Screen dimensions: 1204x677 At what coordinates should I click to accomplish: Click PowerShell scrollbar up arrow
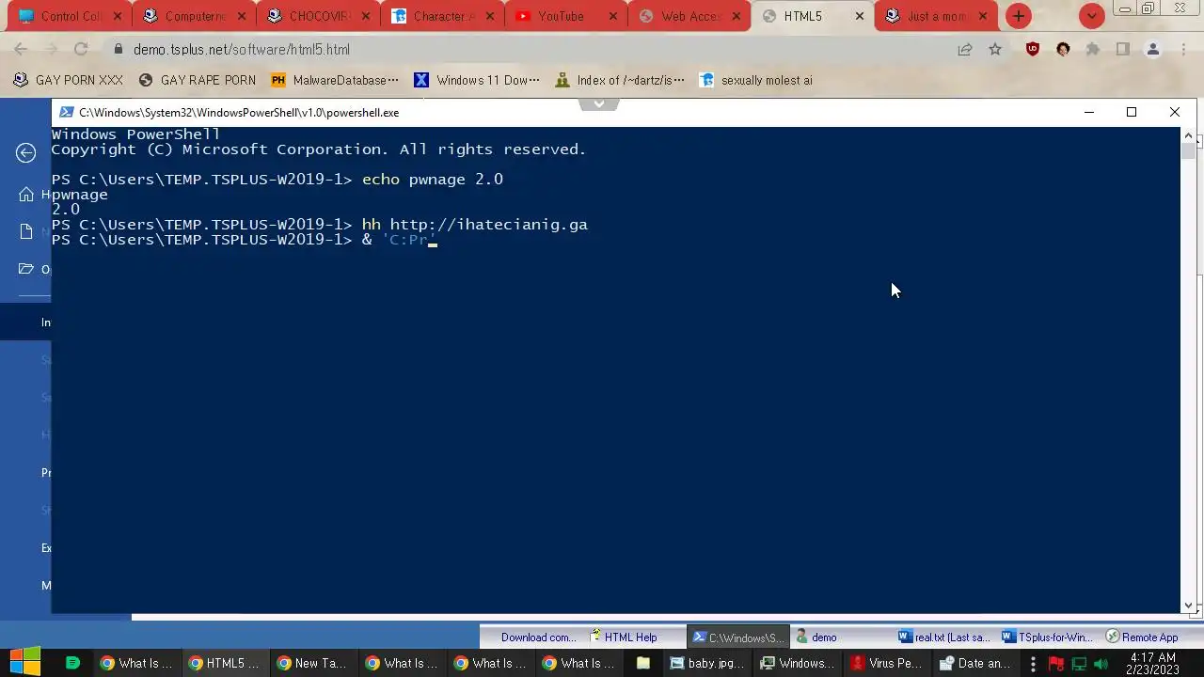[1188, 135]
